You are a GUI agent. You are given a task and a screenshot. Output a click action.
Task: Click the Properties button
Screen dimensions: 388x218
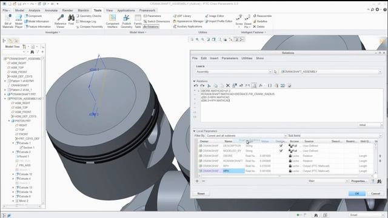(359, 181)
